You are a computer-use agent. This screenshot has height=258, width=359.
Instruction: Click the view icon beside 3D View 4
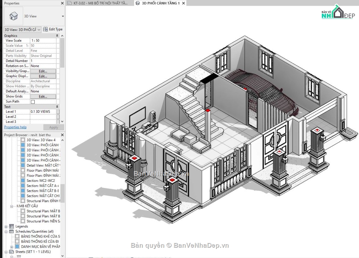tap(23, 140)
